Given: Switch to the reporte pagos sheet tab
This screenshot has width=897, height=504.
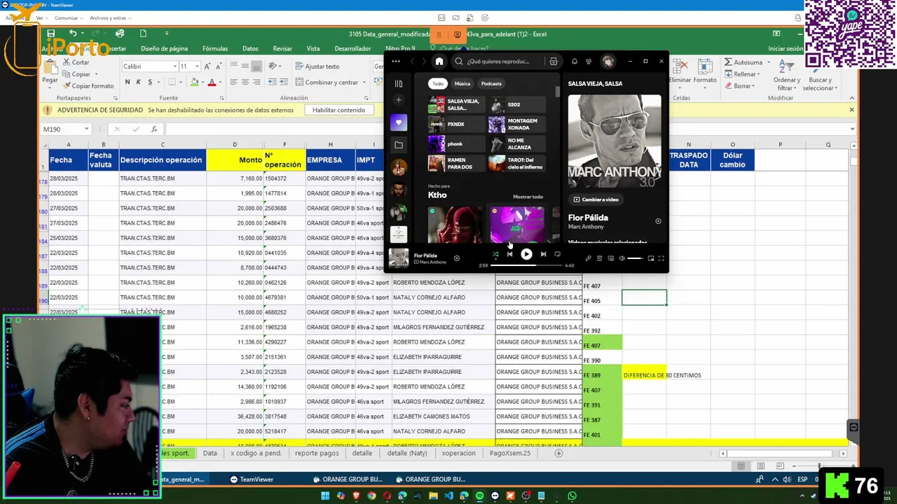Looking at the screenshot, I should click(x=317, y=453).
